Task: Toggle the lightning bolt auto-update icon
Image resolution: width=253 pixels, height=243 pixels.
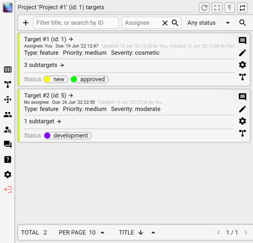Action: pos(230,8)
